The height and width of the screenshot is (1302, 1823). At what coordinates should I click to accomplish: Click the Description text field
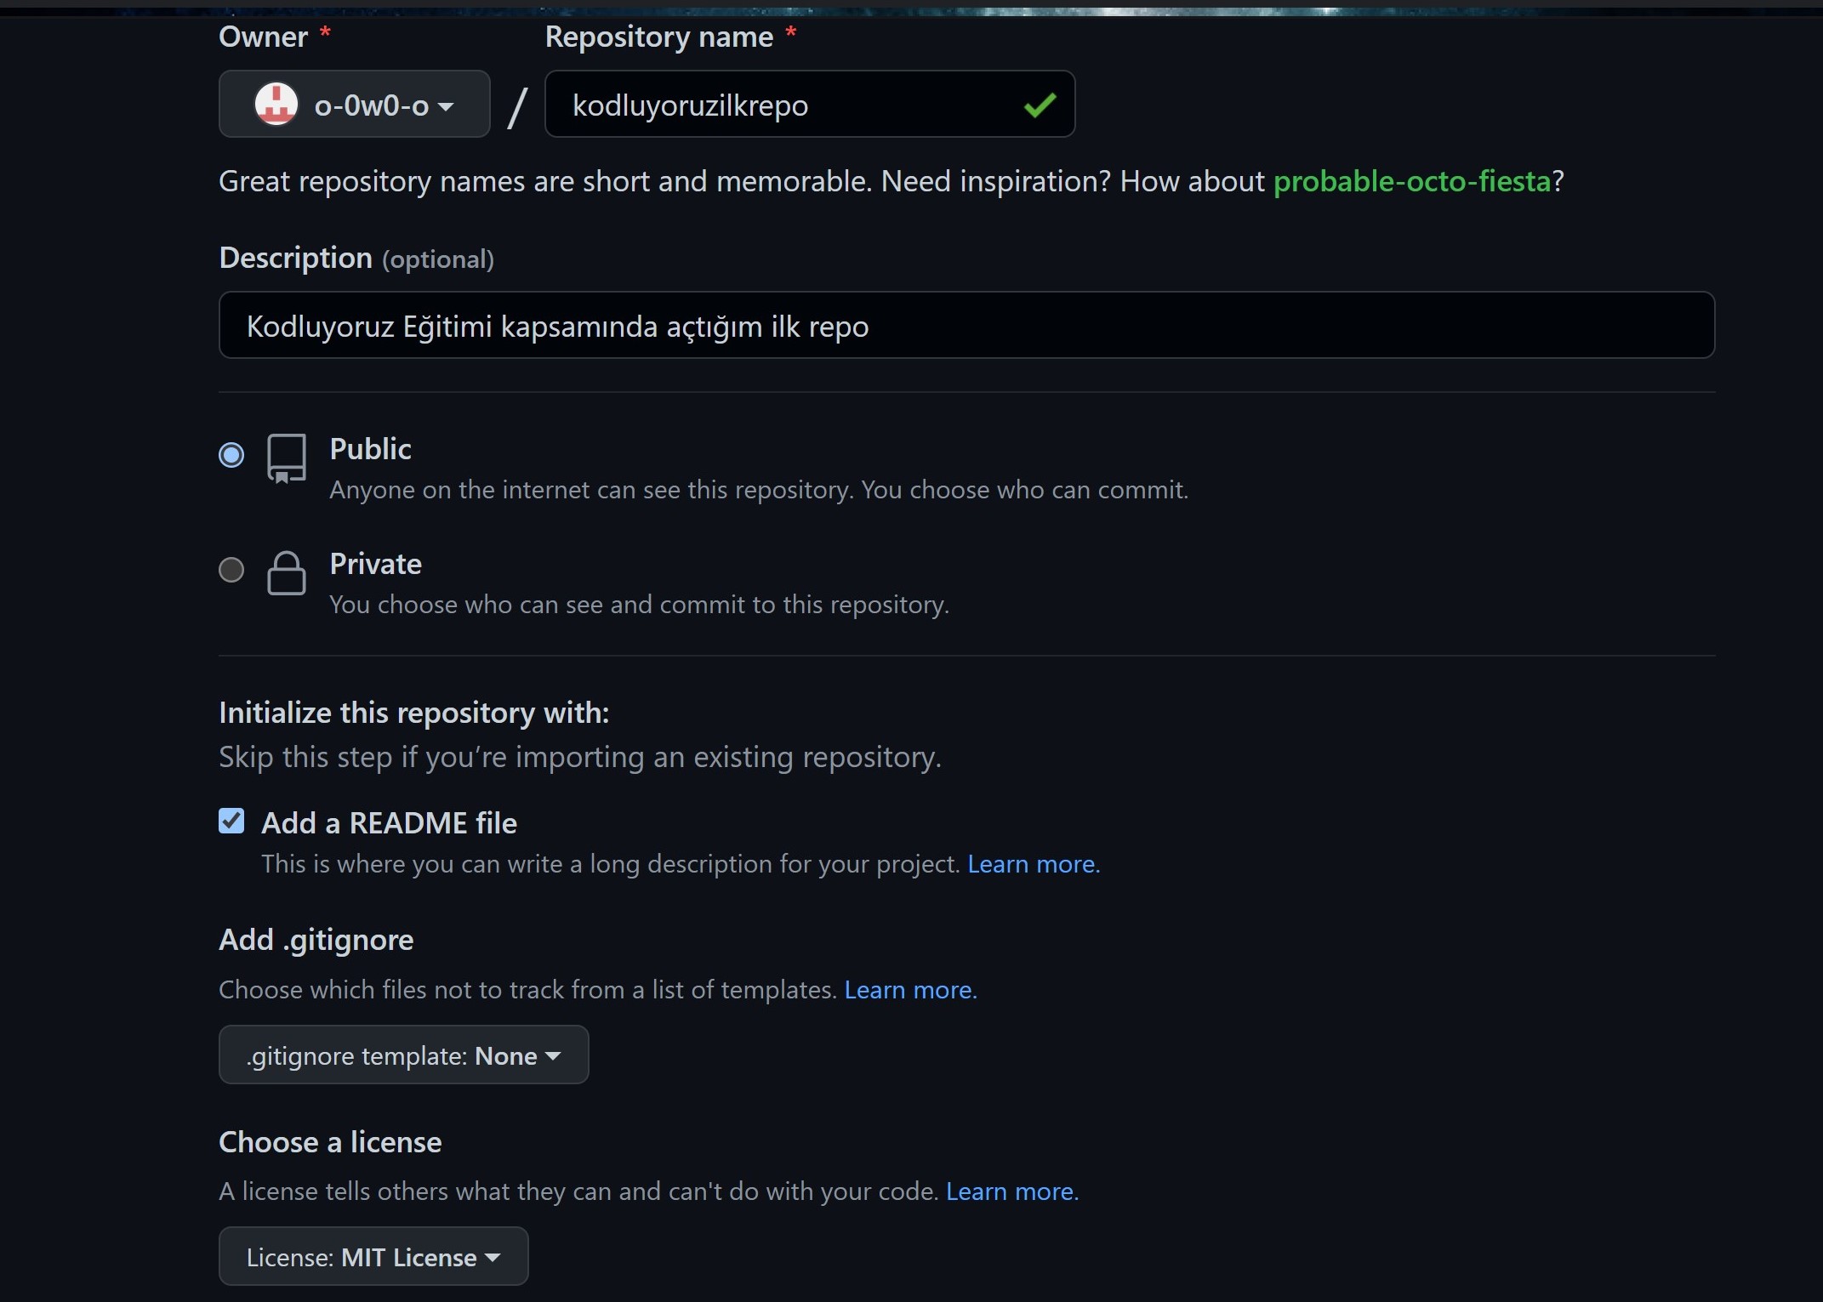(966, 325)
